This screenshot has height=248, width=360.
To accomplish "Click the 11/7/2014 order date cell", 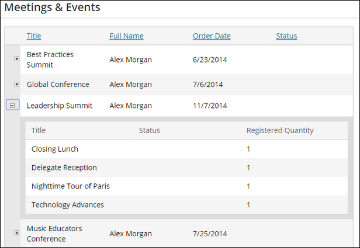I will pos(210,106).
